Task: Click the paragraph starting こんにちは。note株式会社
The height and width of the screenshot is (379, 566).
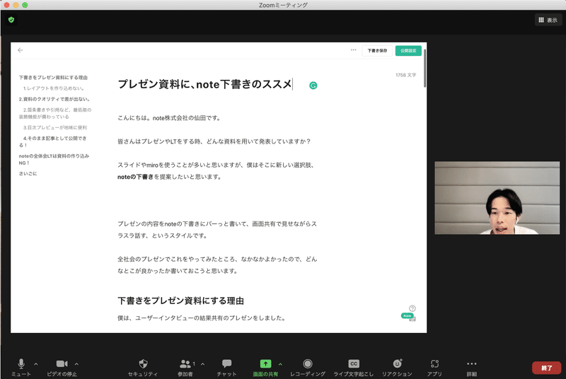Action: (x=169, y=118)
